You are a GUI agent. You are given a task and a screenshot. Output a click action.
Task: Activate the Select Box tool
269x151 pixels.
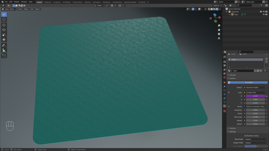tap(4, 14)
